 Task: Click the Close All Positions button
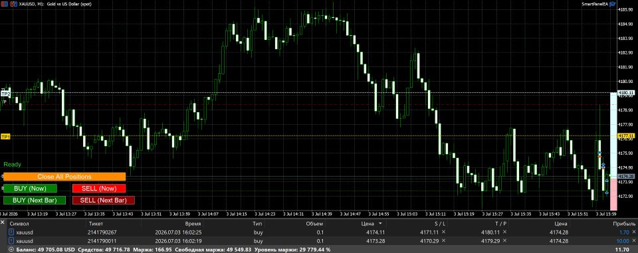[64, 177]
